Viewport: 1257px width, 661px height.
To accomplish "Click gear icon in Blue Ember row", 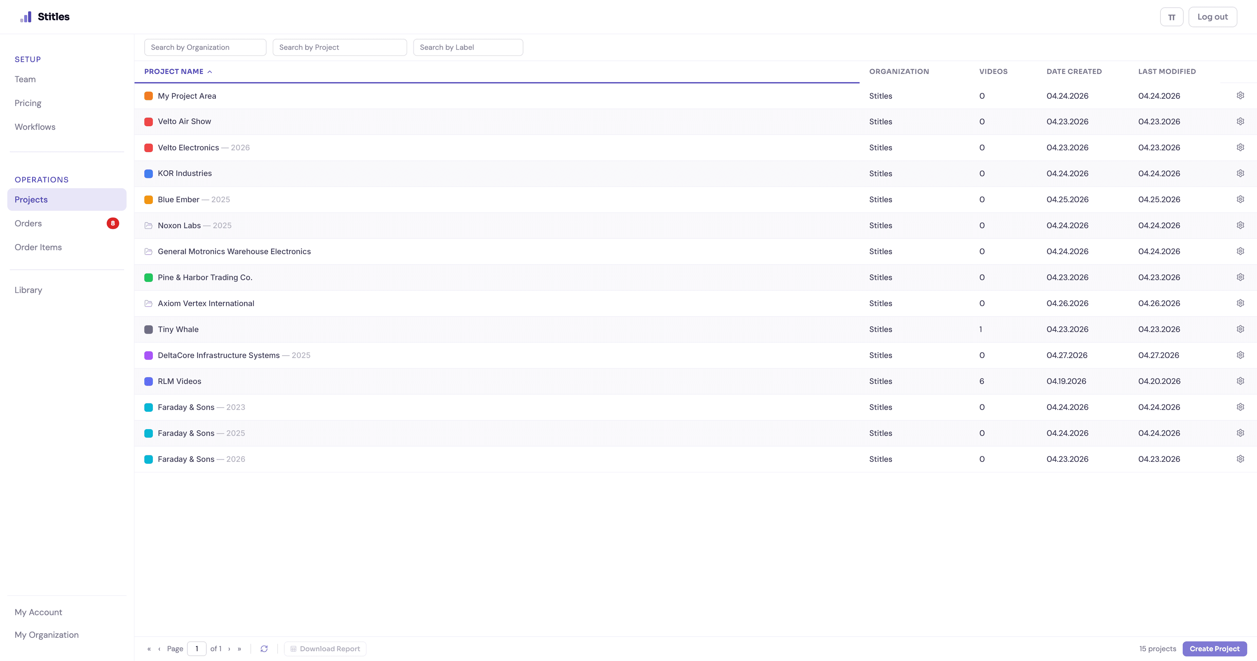I will tap(1240, 200).
